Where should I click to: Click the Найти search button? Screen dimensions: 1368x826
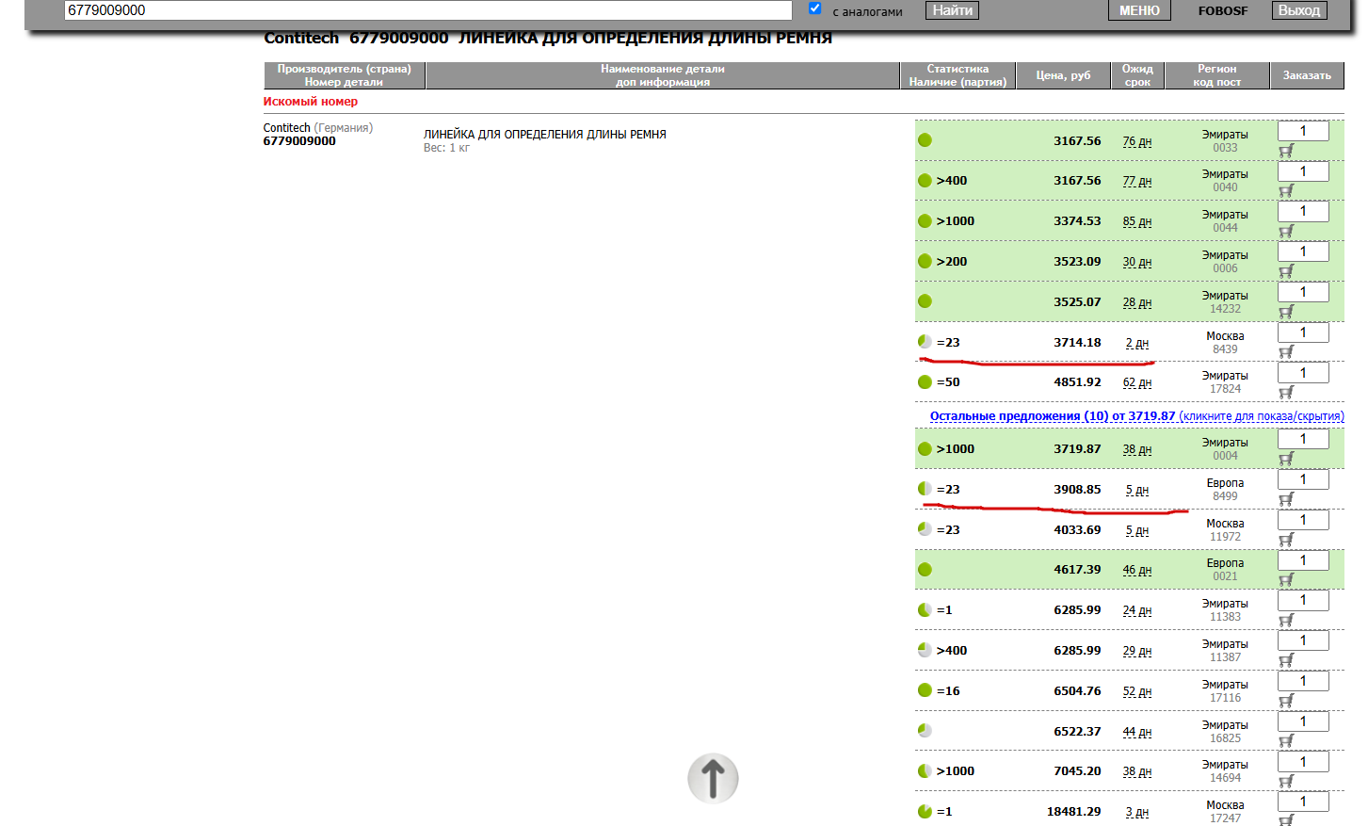953,10
